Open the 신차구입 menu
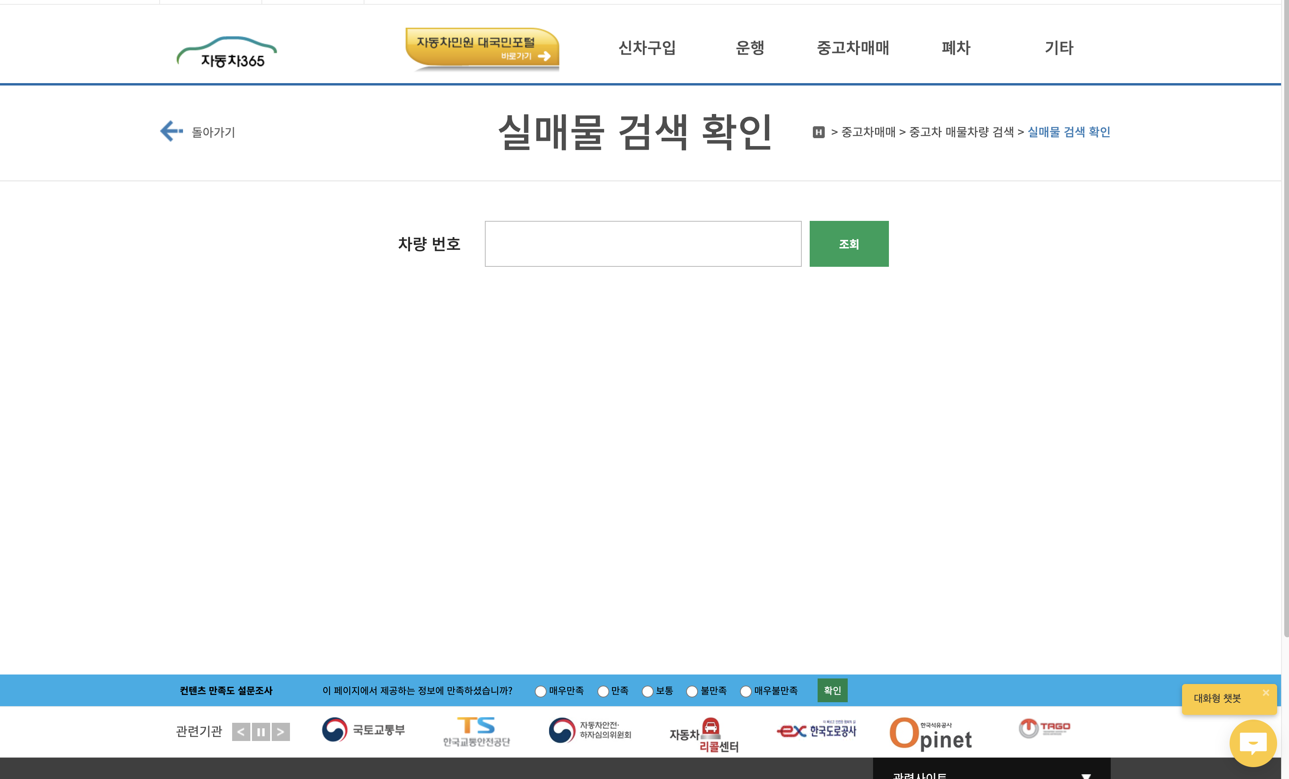 pyautogui.click(x=646, y=47)
